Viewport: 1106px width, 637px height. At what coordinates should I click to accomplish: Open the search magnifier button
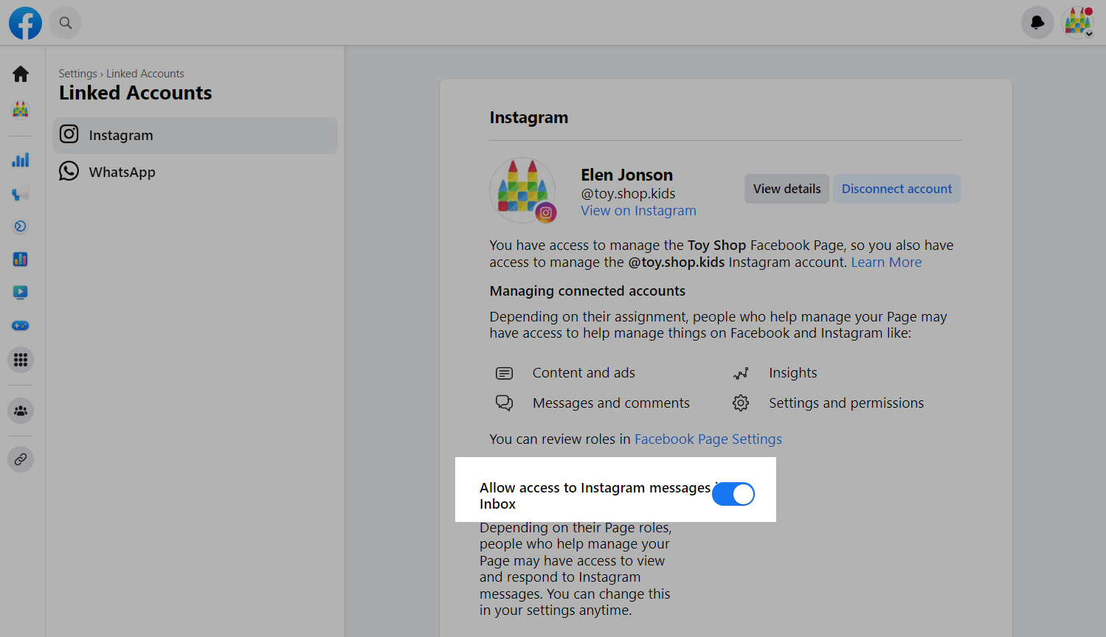click(66, 23)
